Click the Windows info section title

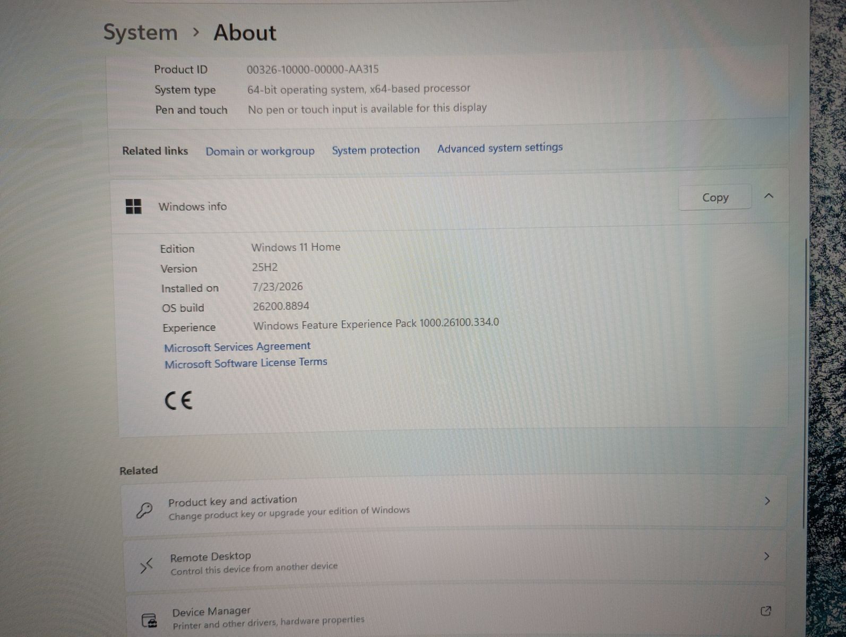[192, 206]
